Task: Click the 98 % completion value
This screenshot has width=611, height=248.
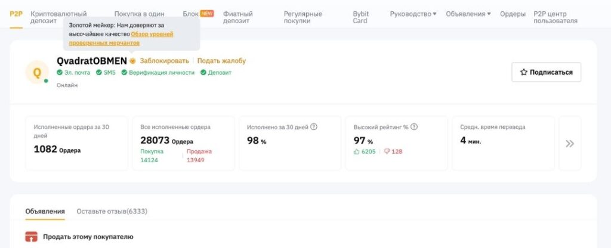Action: point(257,141)
